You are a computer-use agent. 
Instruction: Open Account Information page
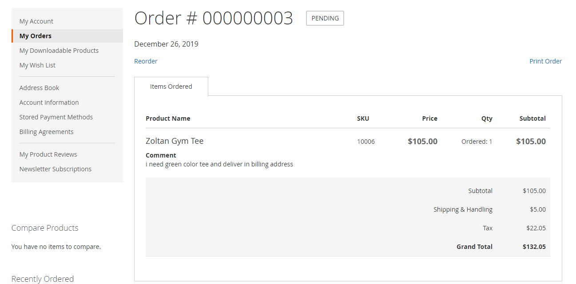tap(49, 103)
